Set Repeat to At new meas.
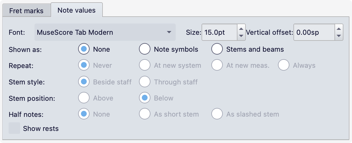 [217, 65]
